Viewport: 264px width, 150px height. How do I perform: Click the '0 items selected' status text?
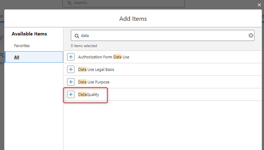click(x=84, y=46)
